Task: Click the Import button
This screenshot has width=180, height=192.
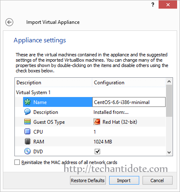Action: (x=124, y=180)
